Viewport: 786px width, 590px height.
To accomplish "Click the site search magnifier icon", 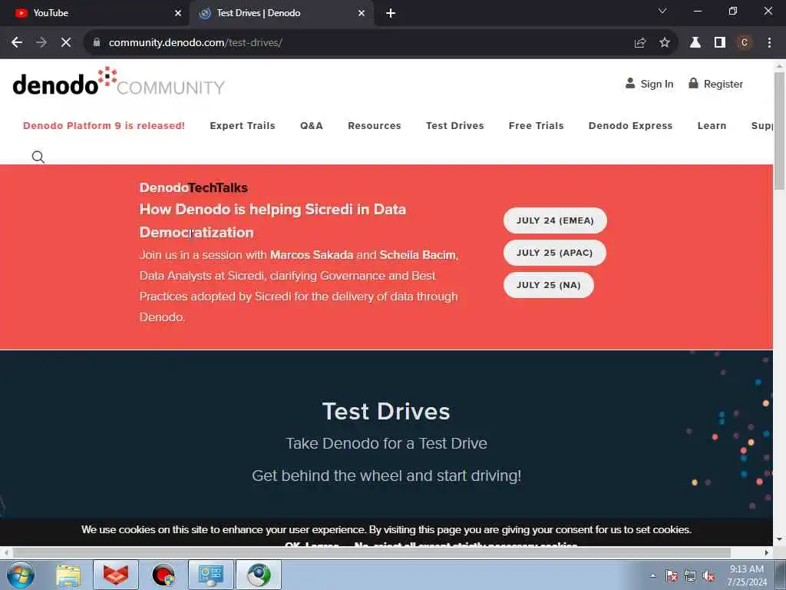I will pyautogui.click(x=38, y=157).
